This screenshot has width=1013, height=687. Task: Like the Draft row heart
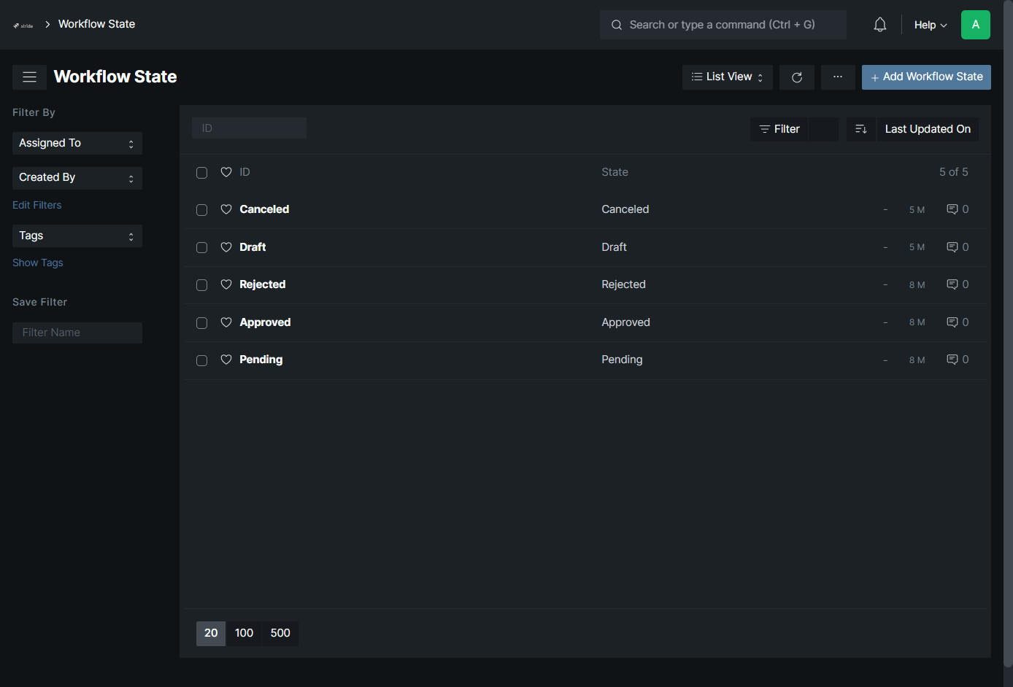(226, 247)
